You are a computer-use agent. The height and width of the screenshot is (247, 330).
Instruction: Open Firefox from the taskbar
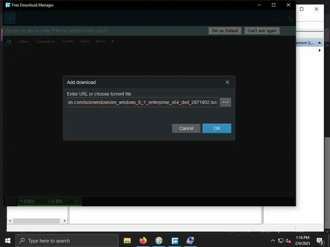(x=143, y=241)
